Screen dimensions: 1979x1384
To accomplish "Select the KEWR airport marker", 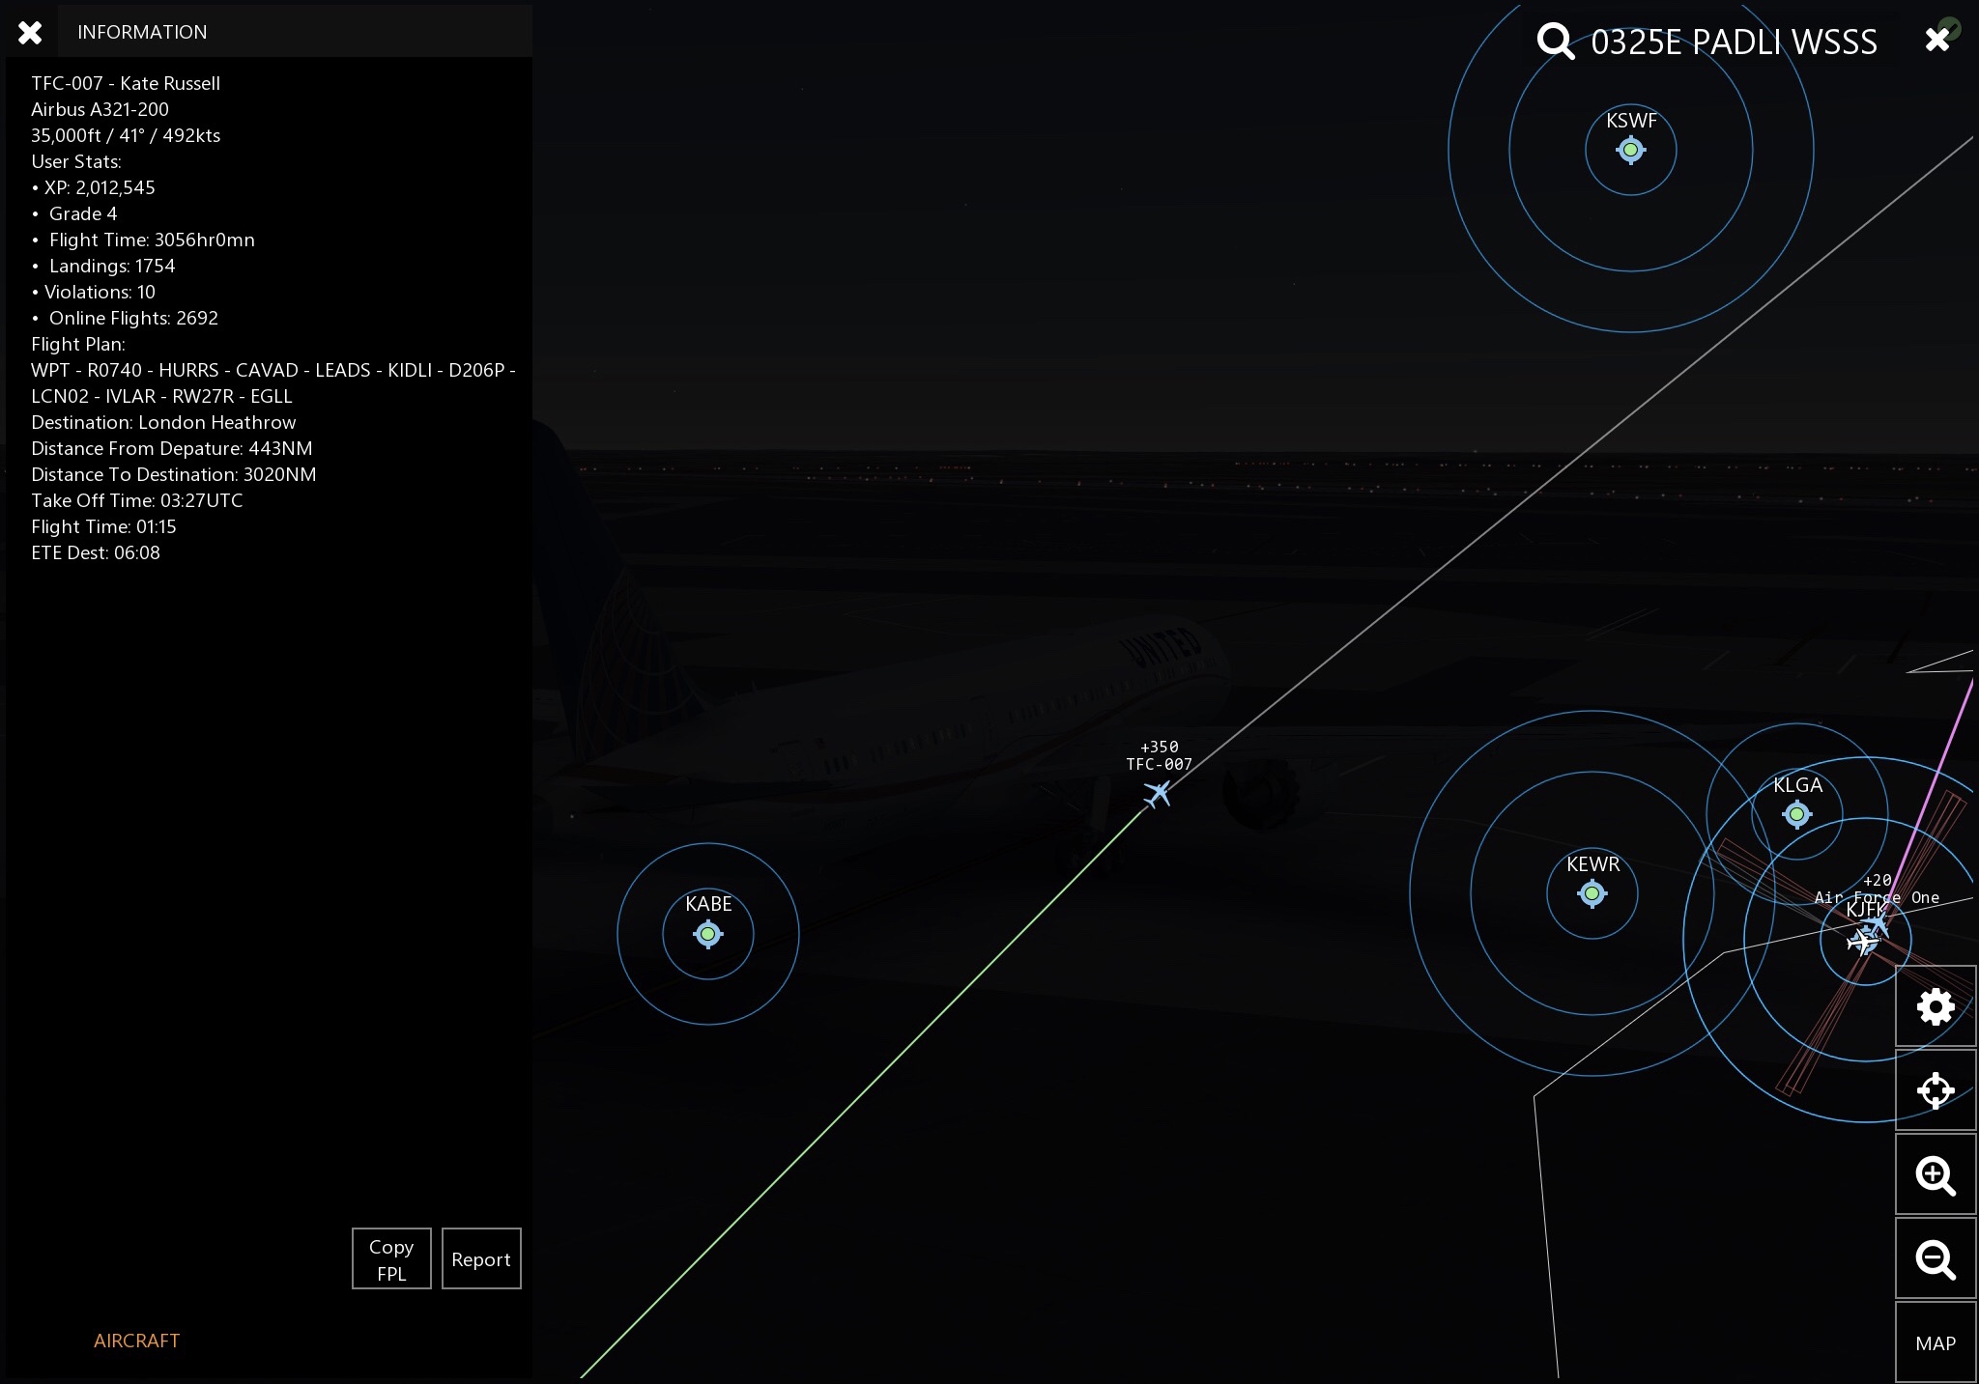I will tap(1592, 894).
